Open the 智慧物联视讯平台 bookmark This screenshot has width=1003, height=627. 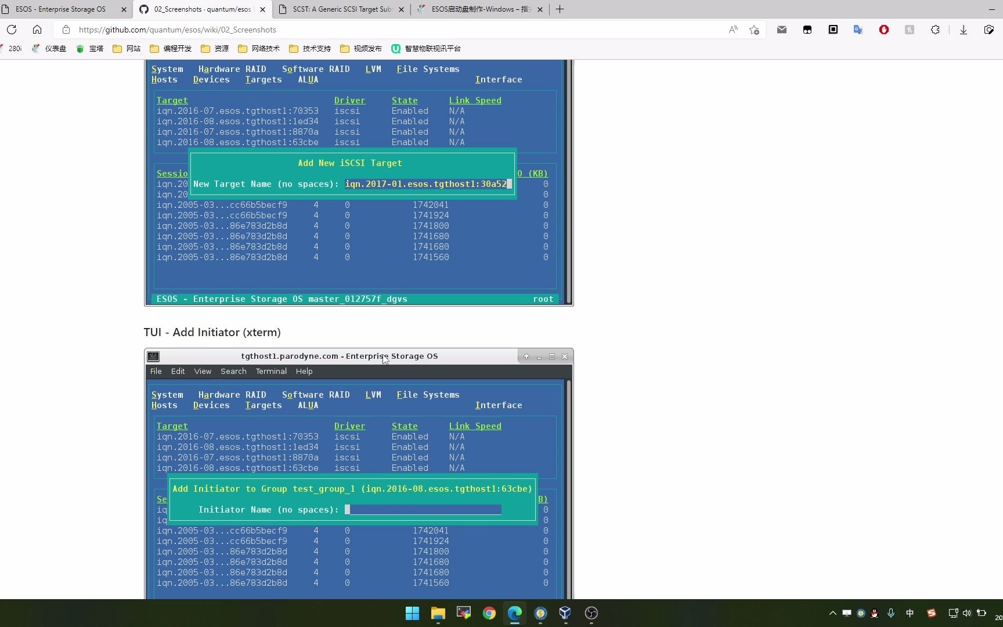tap(426, 49)
